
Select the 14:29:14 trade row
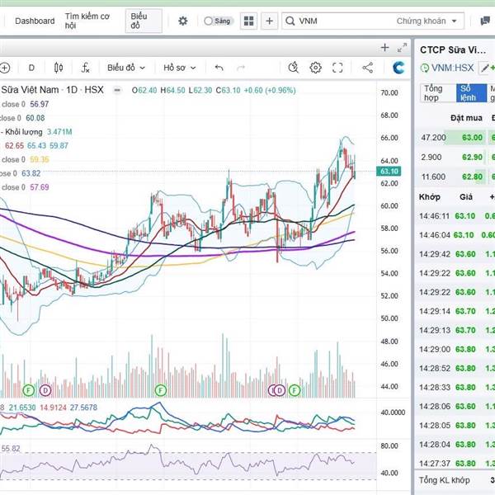click(455, 311)
